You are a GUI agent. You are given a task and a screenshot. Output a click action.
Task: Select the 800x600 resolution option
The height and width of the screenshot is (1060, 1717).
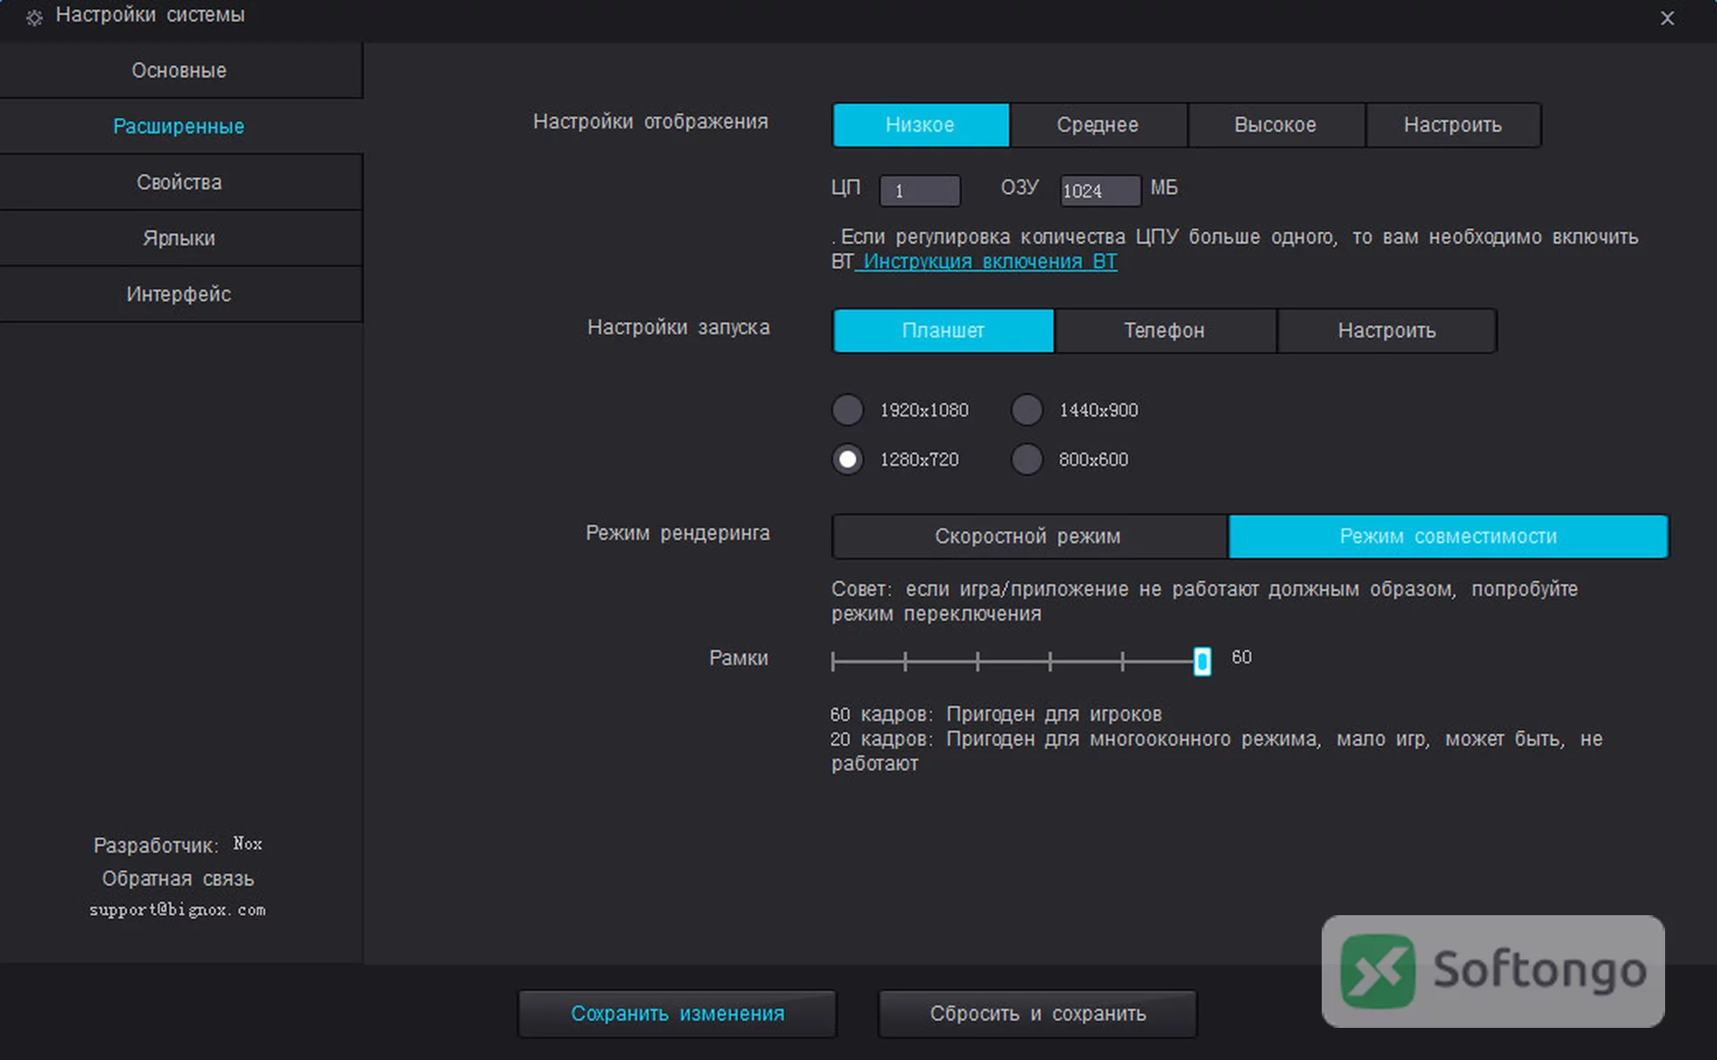tap(1027, 459)
